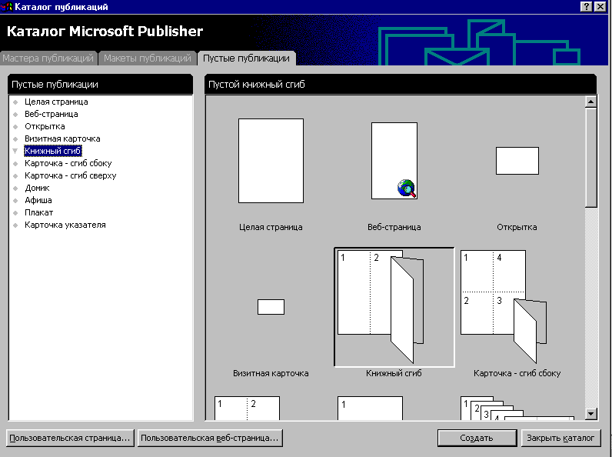Click the help question mark button in title bar
The height and width of the screenshot is (457, 612).
coord(586,7)
